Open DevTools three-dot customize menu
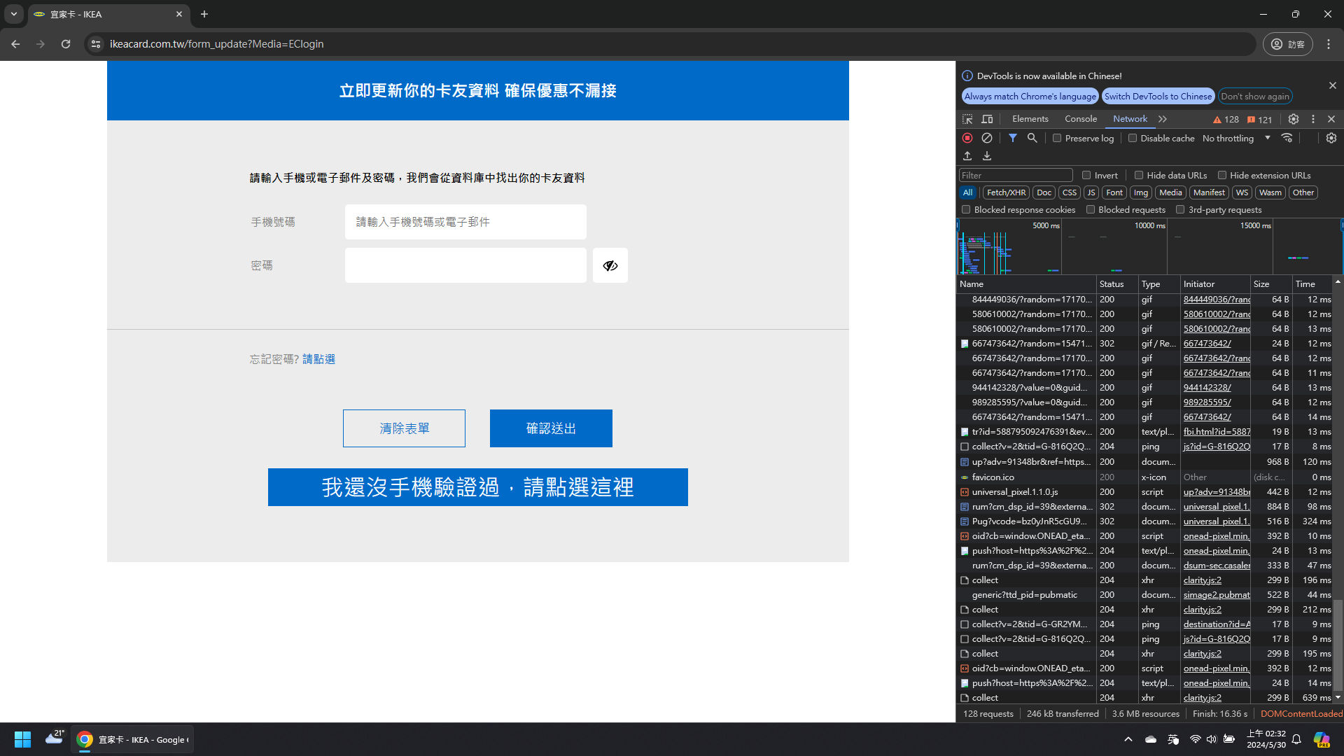The image size is (1344, 756). click(x=1313, y=119)
